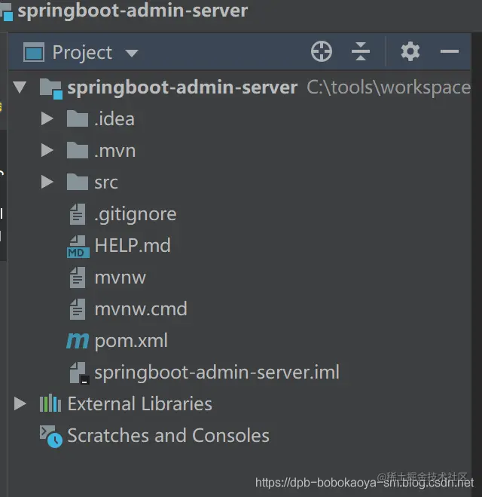Click the Project view window icon
Screen dimensions: 482x497
tap(34, 52)
